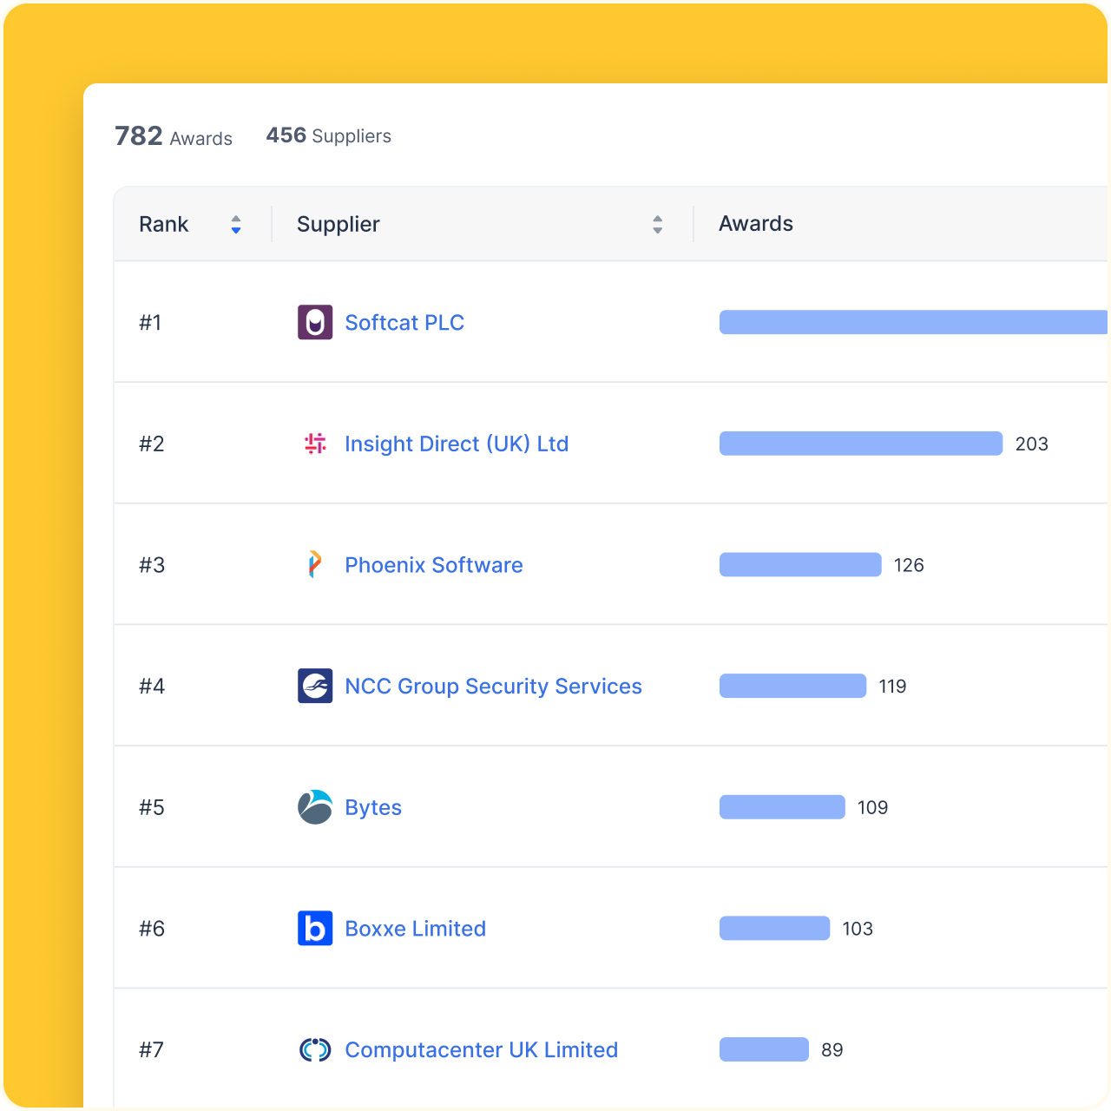
Task: Click the Bytes wave logo icon
Action: tap(314, 807)
